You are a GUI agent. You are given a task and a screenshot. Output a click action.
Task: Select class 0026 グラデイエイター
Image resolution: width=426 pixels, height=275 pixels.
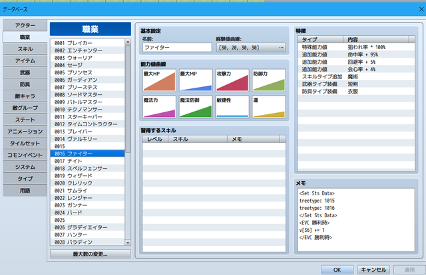tap(87, 228)
